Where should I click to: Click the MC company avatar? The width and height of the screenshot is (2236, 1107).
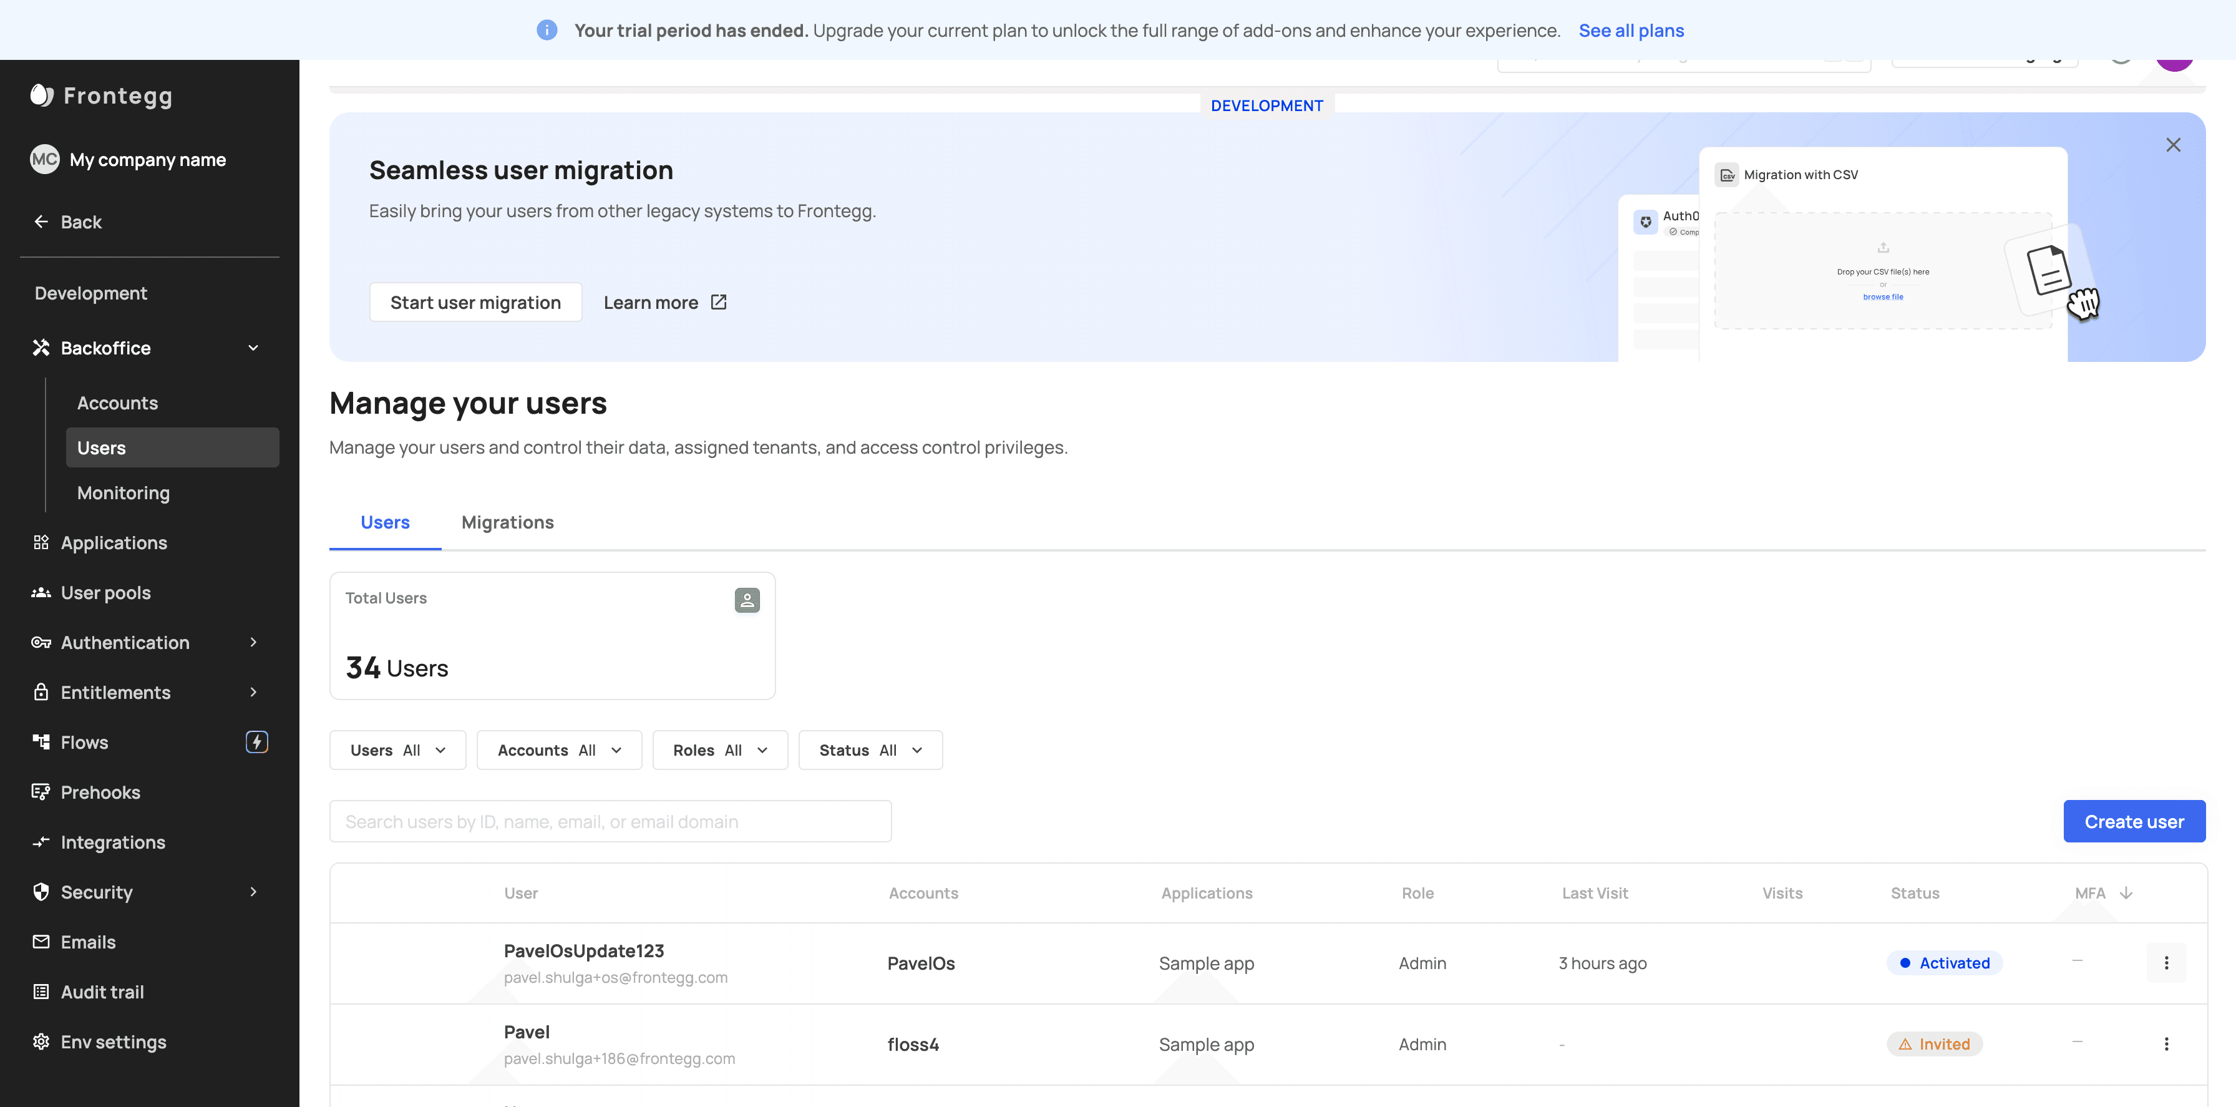tap(44, 159)
